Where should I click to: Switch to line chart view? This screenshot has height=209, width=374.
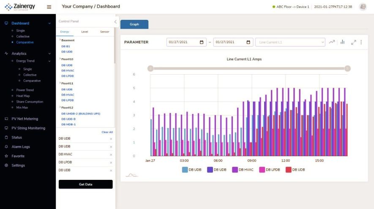coord(332,42)
